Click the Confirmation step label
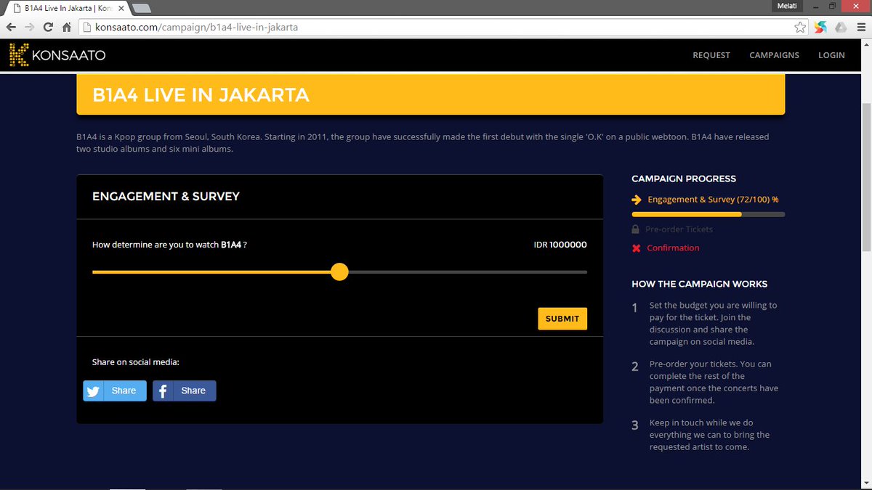Image resolution: width=872 pixels, height=490 pixels. pos(673,248)
